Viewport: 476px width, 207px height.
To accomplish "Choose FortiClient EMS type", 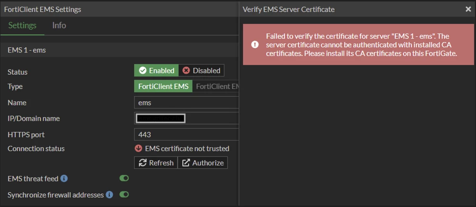I will pos(163,87).
